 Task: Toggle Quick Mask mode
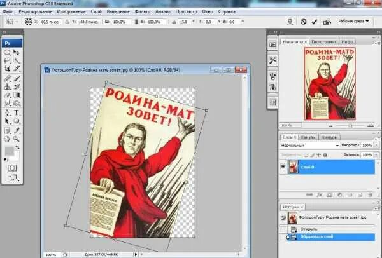coord(12,168)
